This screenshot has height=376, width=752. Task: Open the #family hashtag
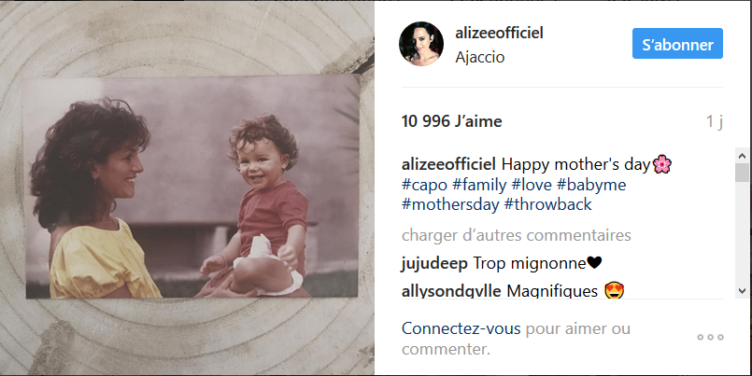point(479,185)
